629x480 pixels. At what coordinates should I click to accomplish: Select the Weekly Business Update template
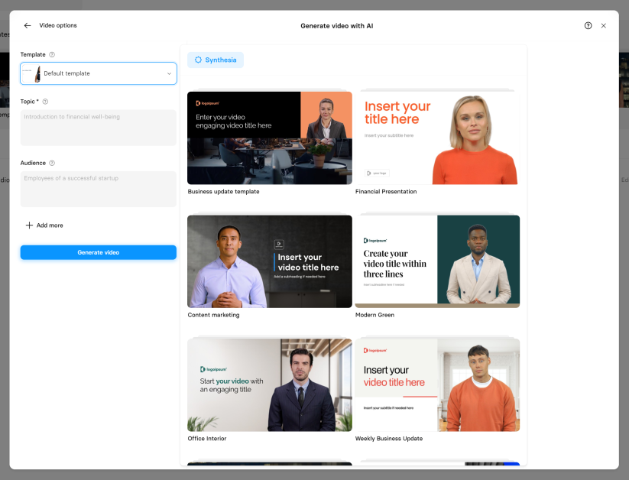[437, 385]
